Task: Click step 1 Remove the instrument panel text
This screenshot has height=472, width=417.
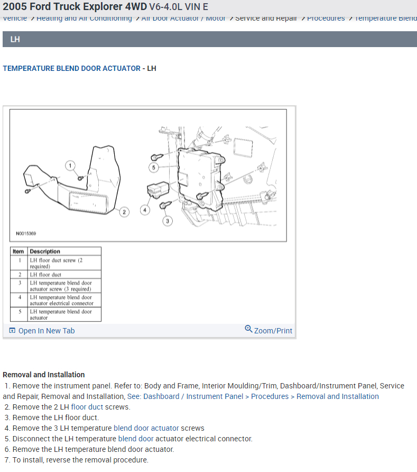Action: 205,392
